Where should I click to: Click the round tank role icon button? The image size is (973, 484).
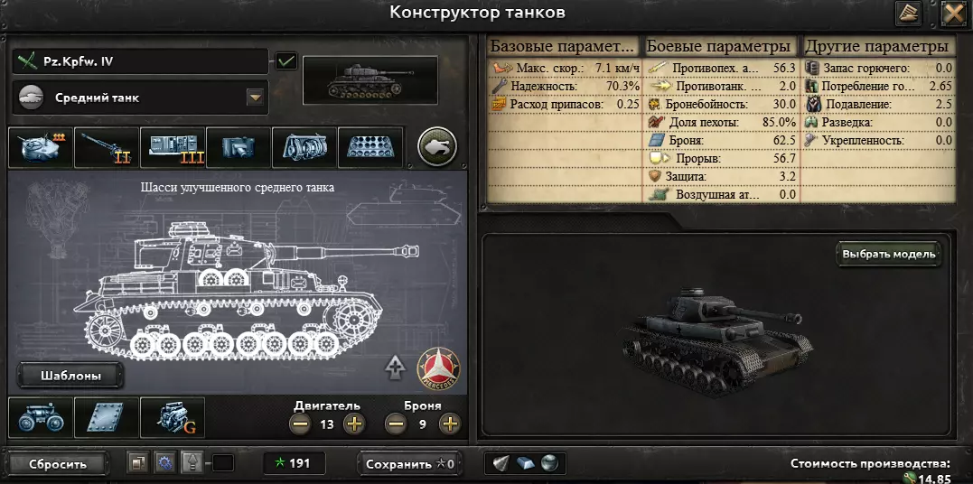(x=437, y=147)
